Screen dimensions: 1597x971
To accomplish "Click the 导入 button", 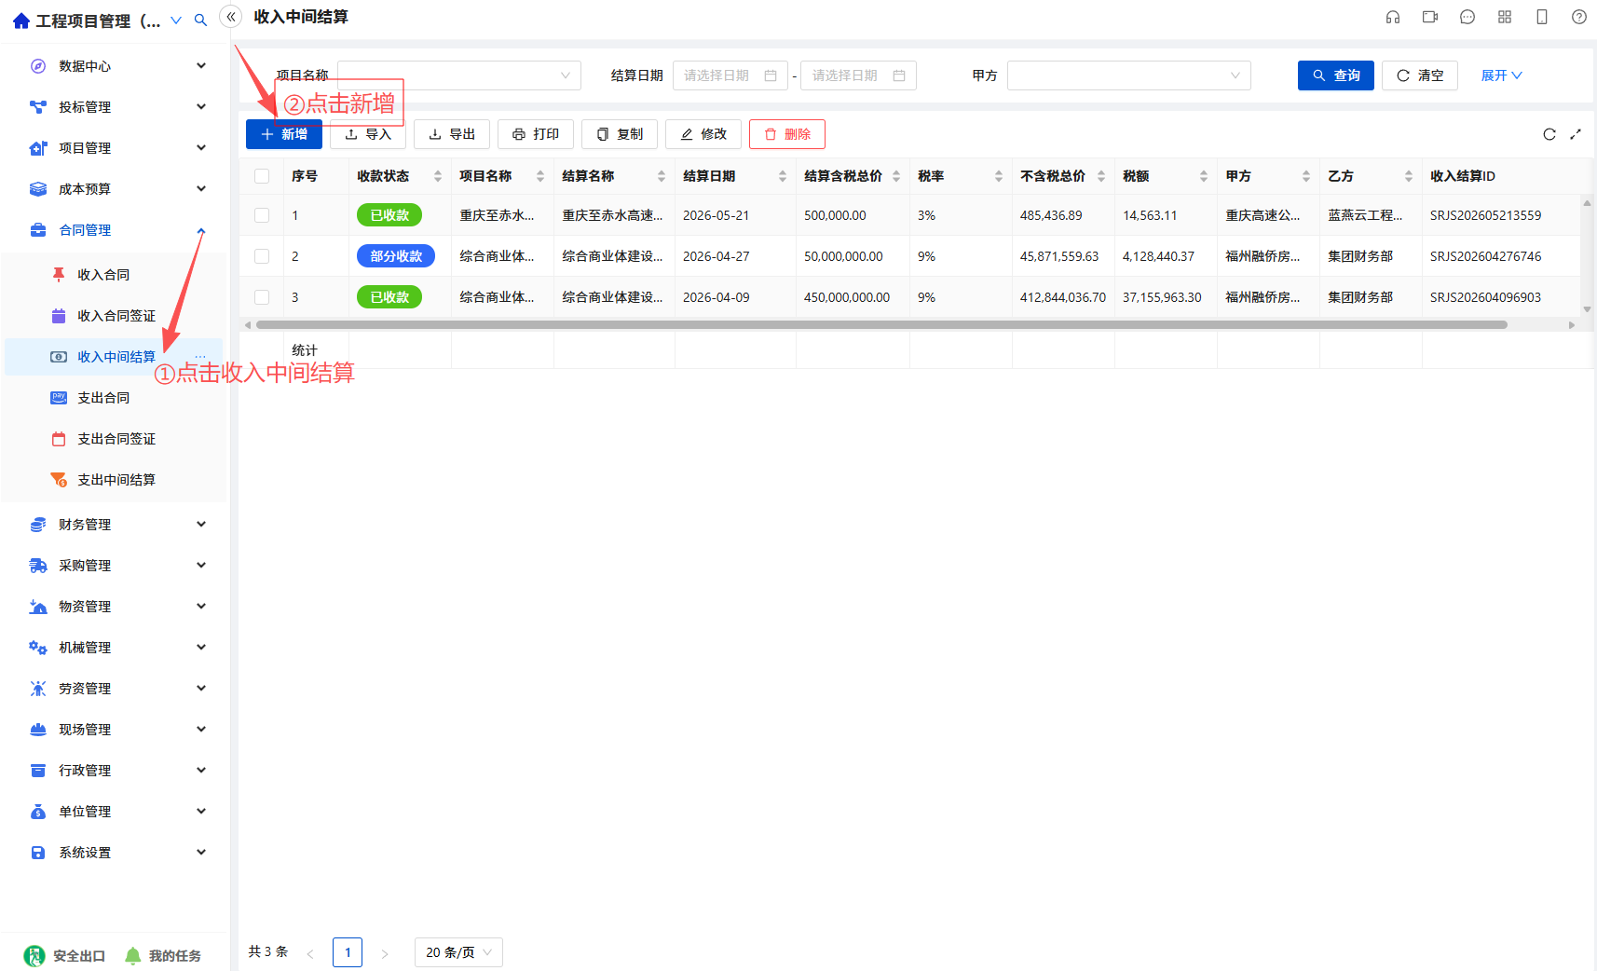I will pyautogui.click(x=368, y=134).
